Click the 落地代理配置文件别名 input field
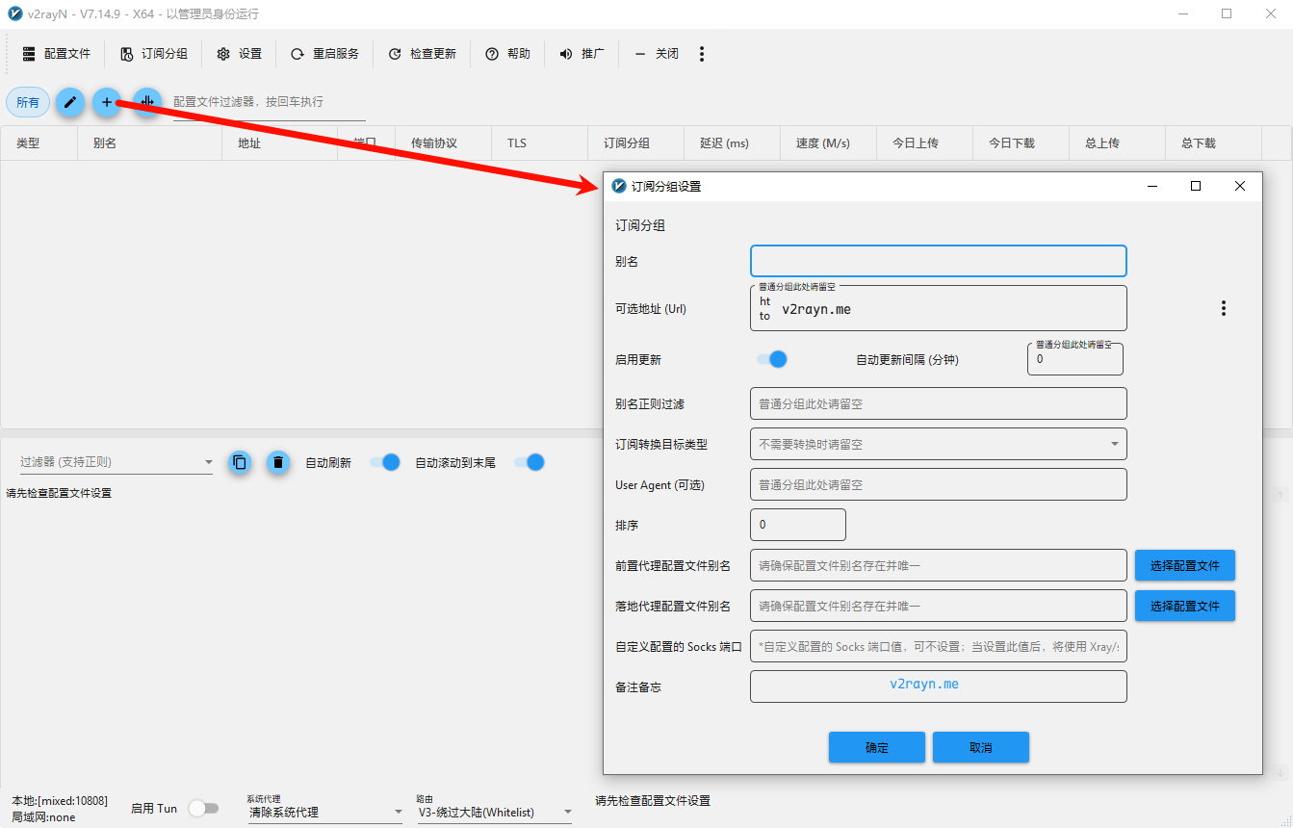Screen dimensions: 1293x828 point(939,606)
